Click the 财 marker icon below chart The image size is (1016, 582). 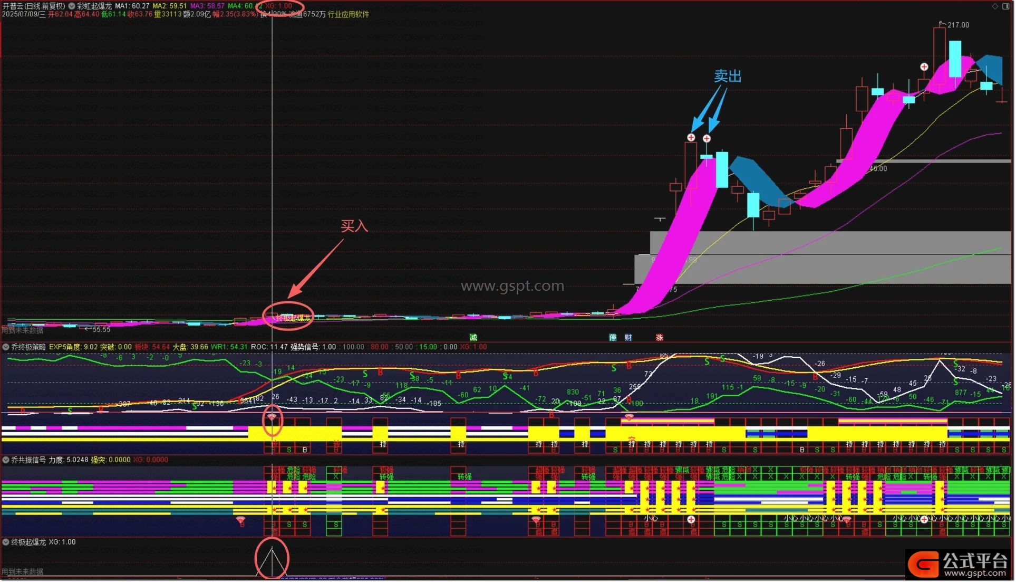[628, 338]
